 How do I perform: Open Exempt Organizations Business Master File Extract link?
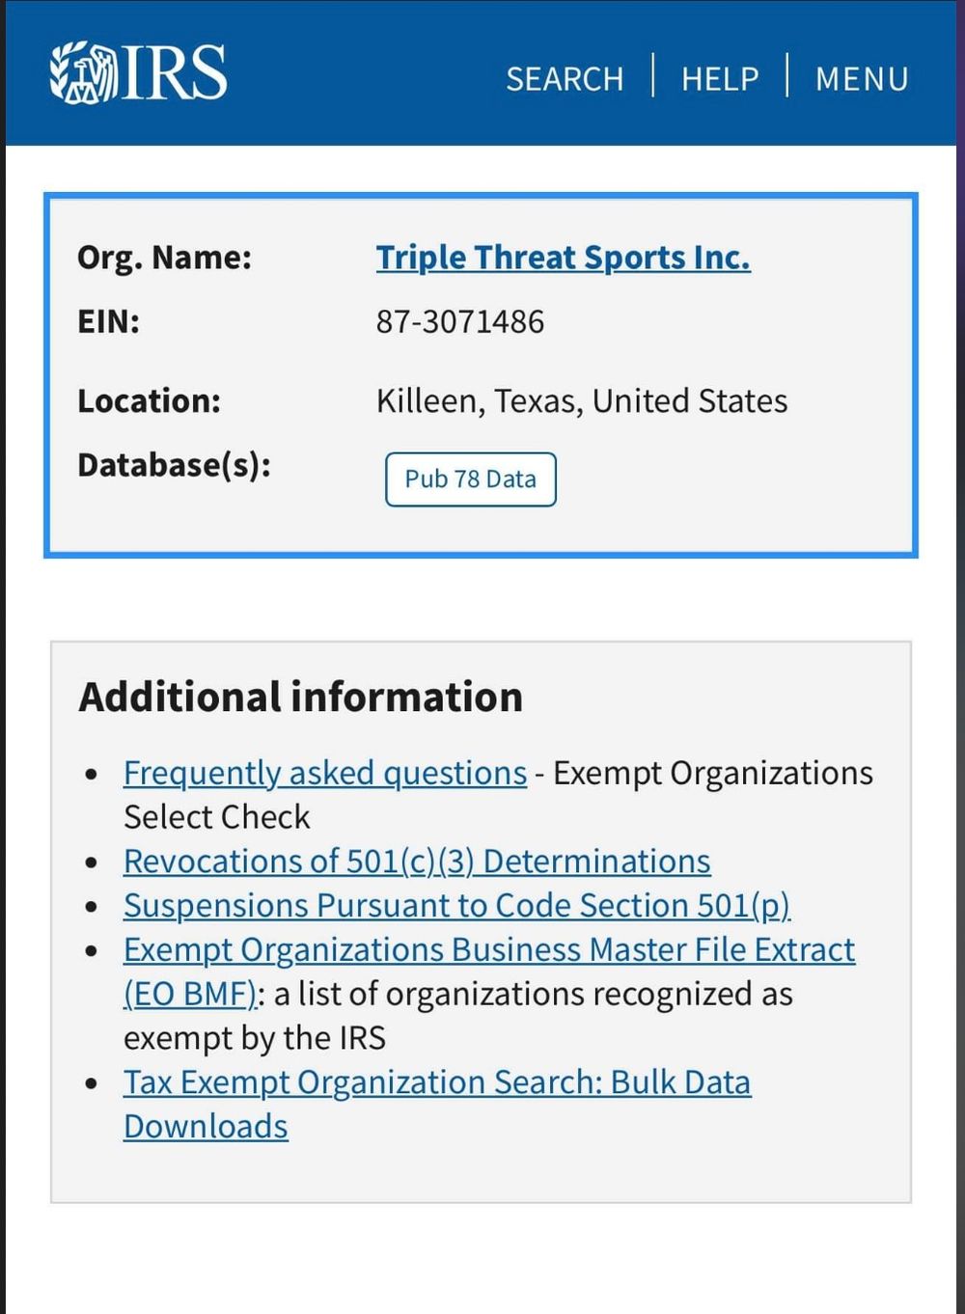[488, 949]
